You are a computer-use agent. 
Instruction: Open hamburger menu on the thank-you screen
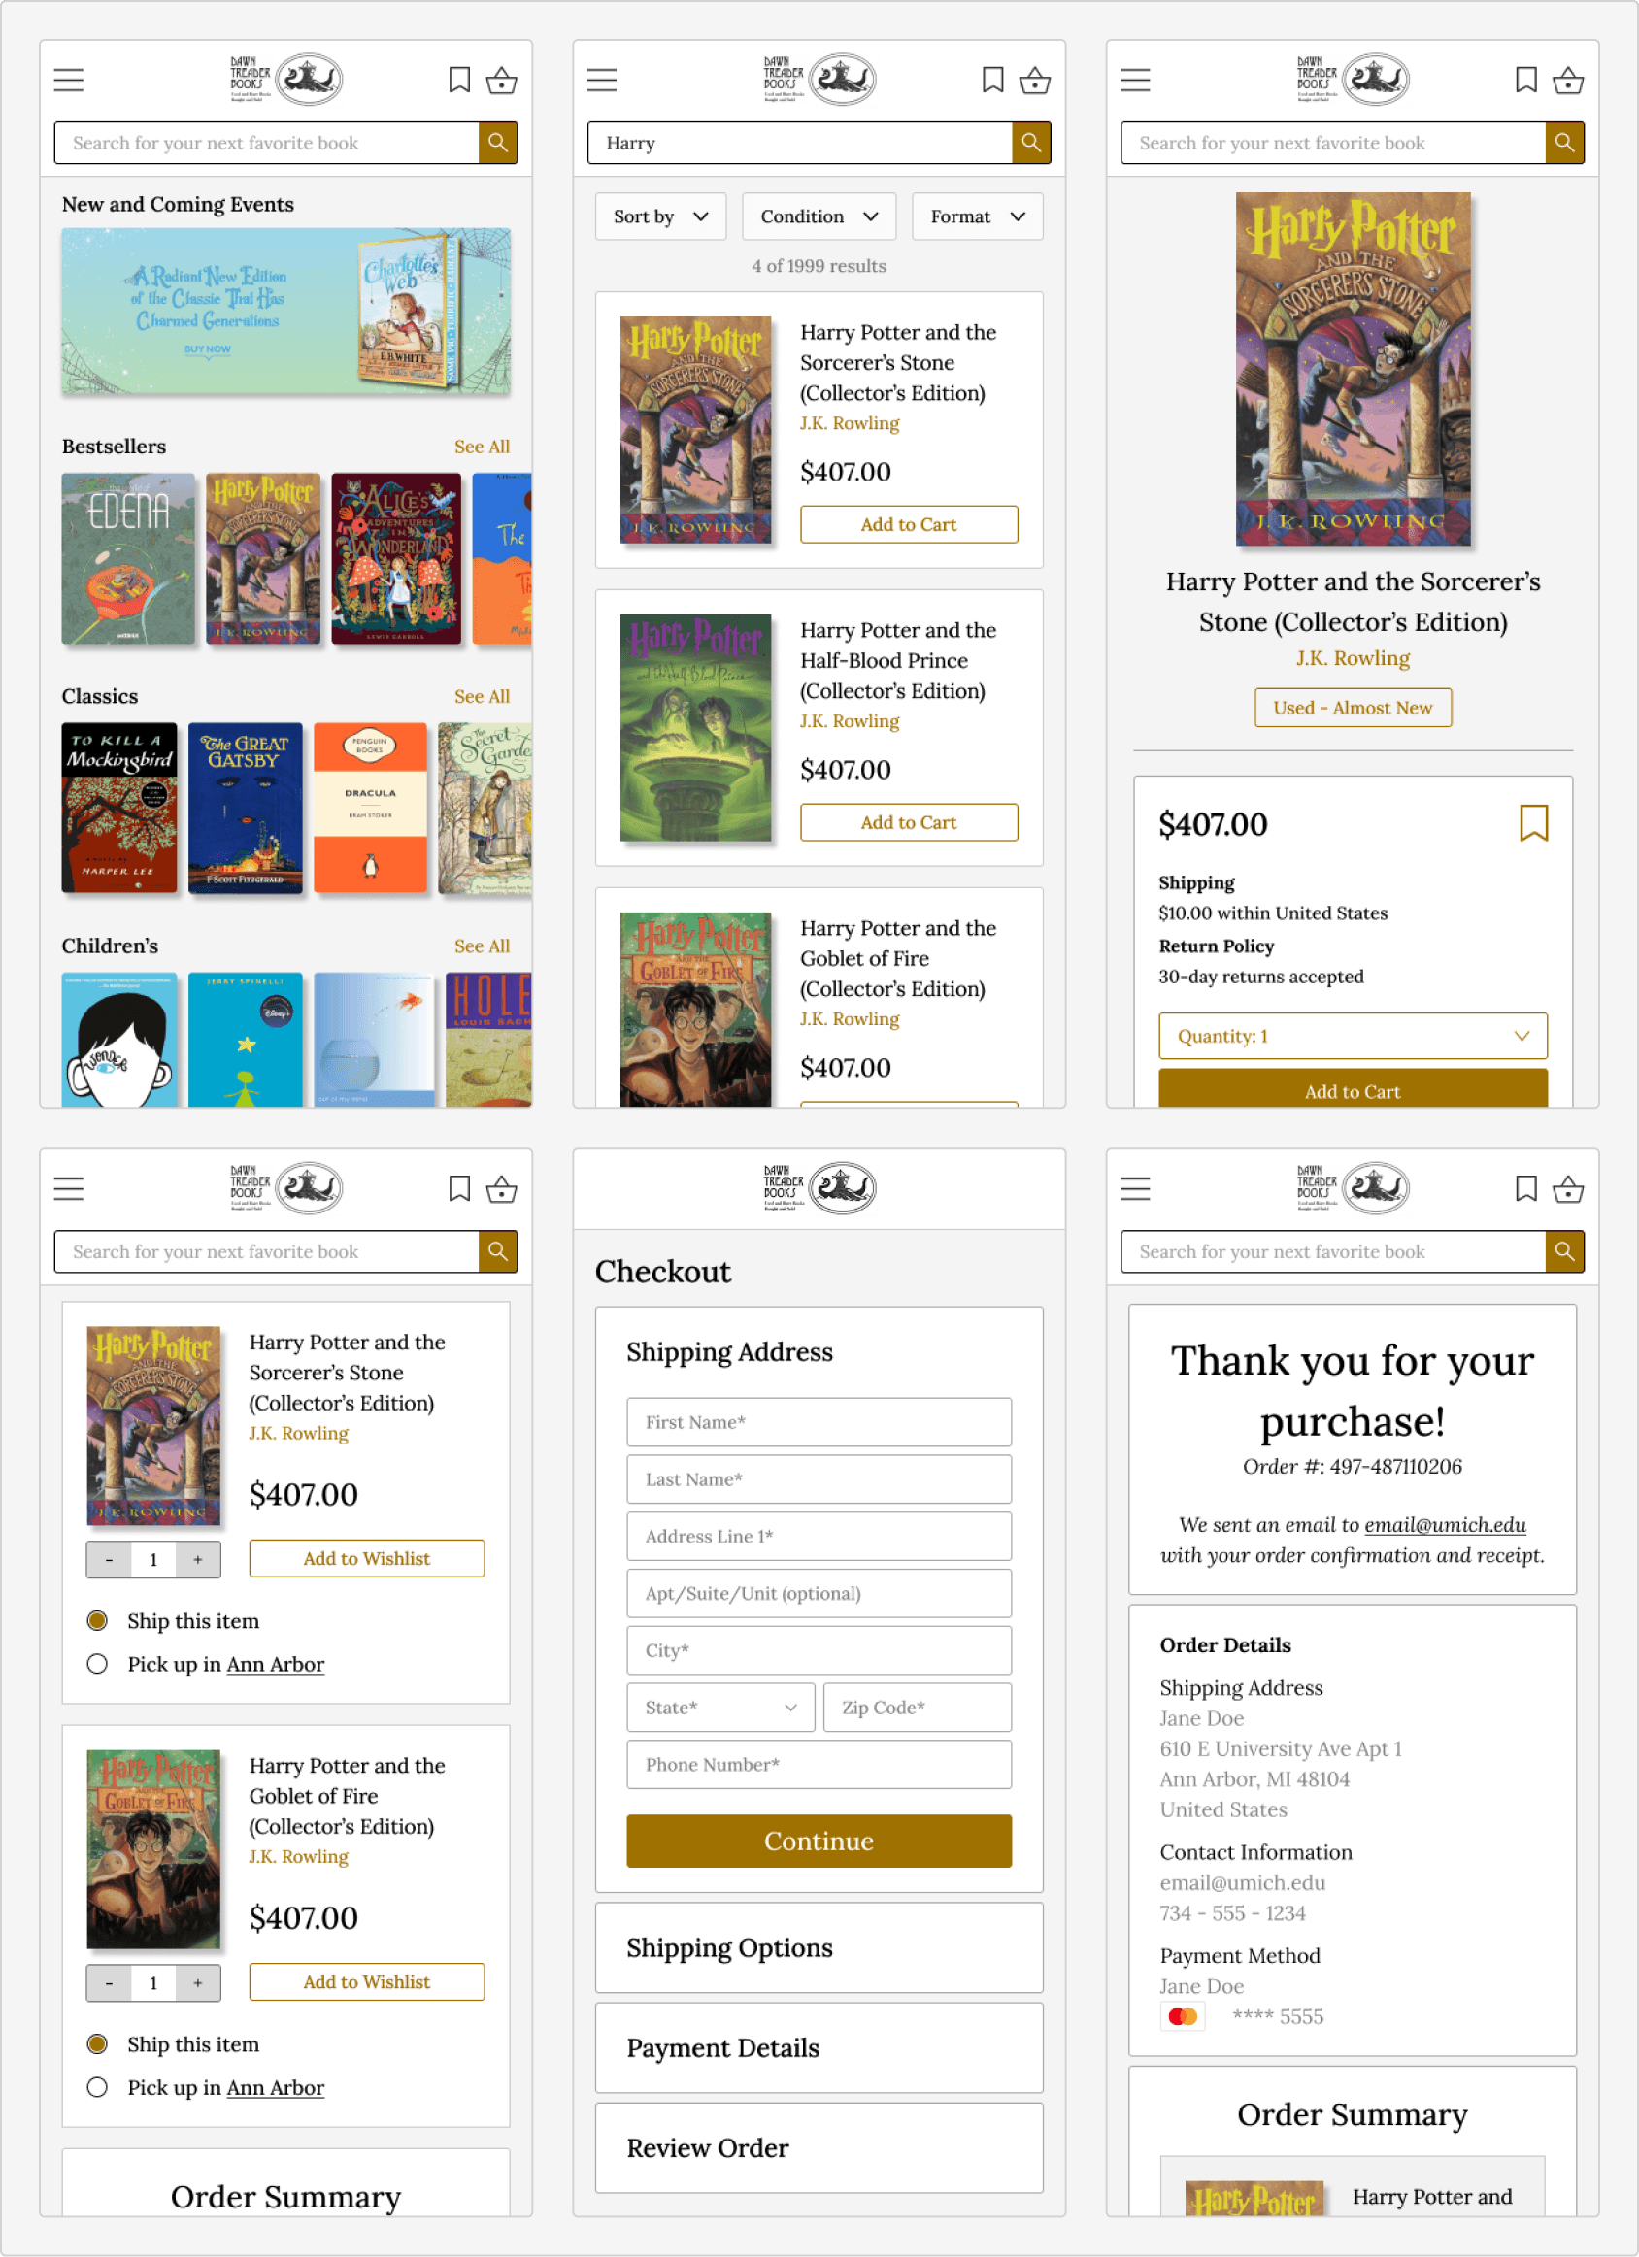[x=1135, y=1188]
